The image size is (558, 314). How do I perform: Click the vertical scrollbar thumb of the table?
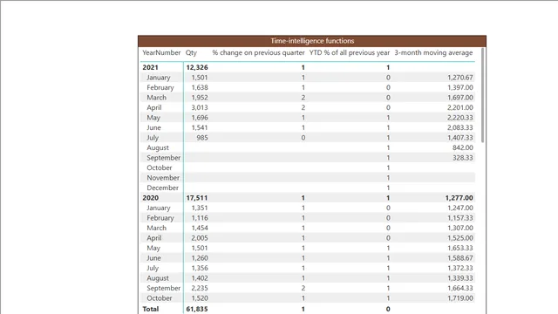pyautogui.click(x=482, y=95)
